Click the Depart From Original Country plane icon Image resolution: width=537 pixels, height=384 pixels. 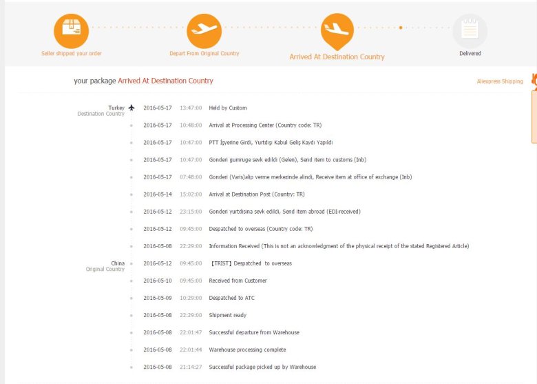204,30
